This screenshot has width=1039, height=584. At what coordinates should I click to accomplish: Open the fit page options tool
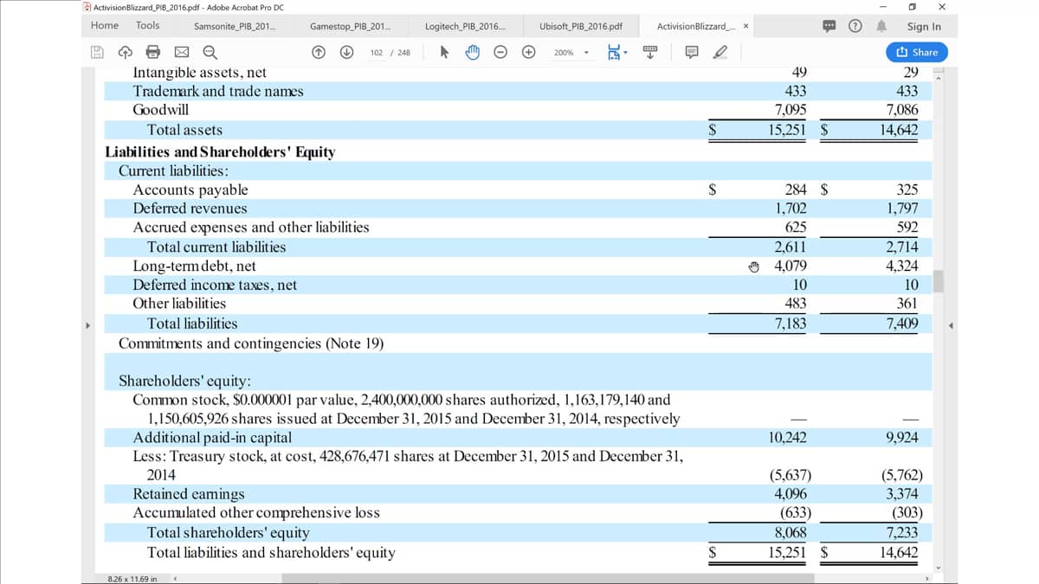(x=617, y=53)
